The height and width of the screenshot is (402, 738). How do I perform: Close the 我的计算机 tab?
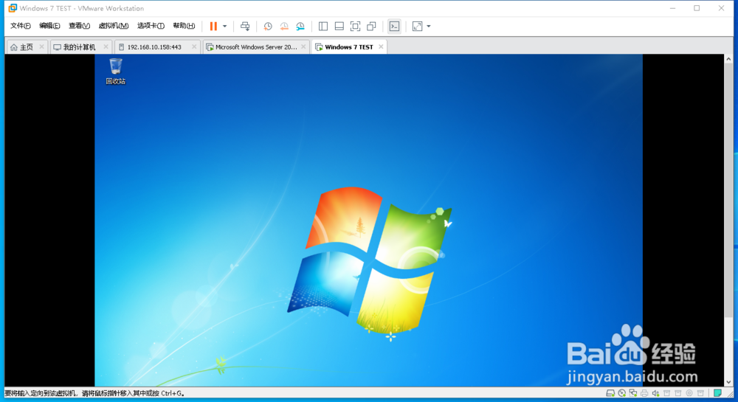[x=106, y=46]
